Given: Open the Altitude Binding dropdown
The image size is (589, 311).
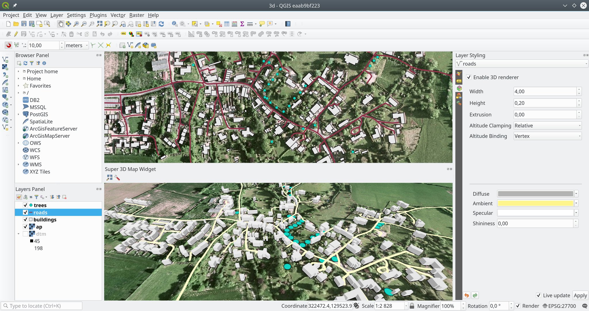Looking at the screenshot, I should click(548, 136).
